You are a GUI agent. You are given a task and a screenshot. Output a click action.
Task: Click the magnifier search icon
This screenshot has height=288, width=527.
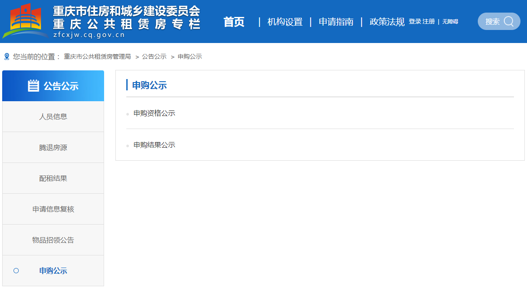tap(508, 21)
